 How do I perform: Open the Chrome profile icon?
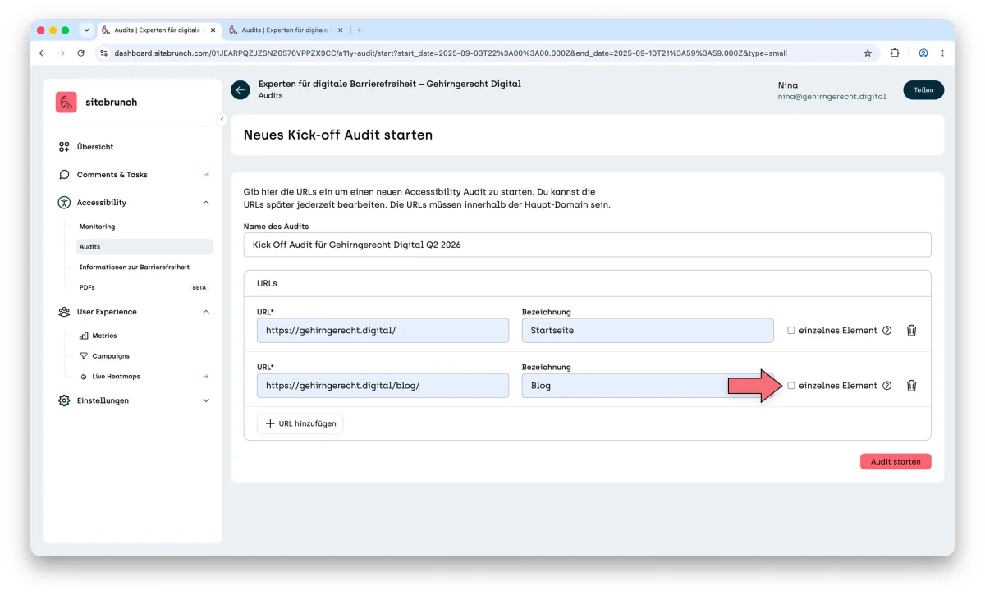click(x=923, y=53)
